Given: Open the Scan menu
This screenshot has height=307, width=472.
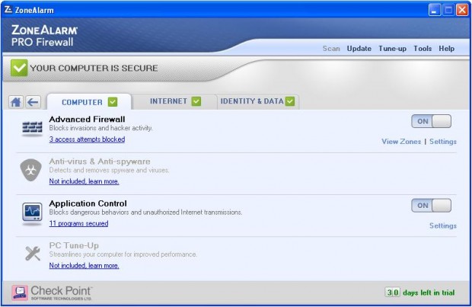Looking at the screenshot, I should point(331,49).
